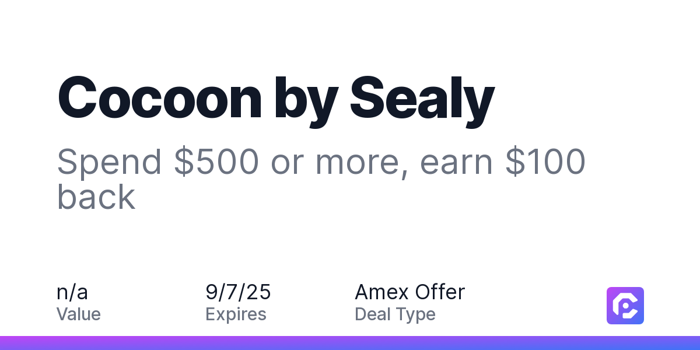Select the "$500" amount in the description
Viewport: 700px width, 350px height.
tap(216, 162)
